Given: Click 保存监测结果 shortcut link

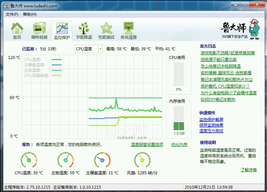Looking at the screenshot, I should point(211,125).
